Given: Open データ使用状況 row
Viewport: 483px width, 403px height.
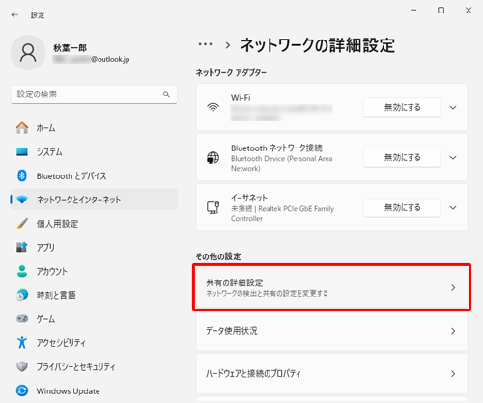Looking at the screenshot, I should coord(331,331).
